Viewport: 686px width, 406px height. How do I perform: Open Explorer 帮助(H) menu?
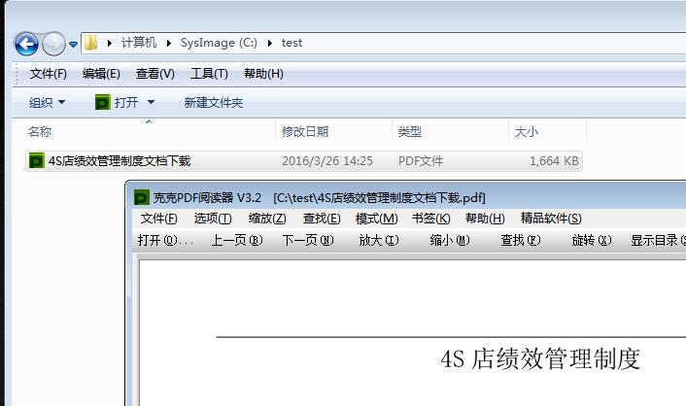coord(263,74)
